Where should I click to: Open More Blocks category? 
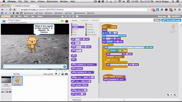[x=92, y=35]
